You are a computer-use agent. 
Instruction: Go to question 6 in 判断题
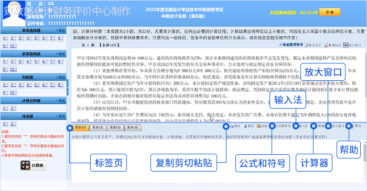(x=45, y=85)
